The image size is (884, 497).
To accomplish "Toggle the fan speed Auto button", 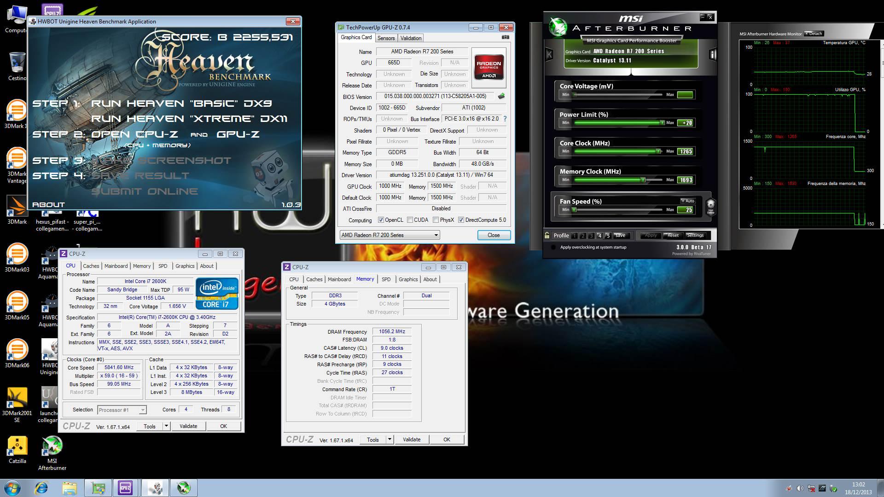I will tap(688, 201).
